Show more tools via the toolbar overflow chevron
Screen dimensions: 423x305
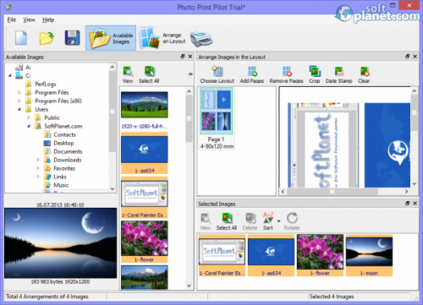[190, 74]
